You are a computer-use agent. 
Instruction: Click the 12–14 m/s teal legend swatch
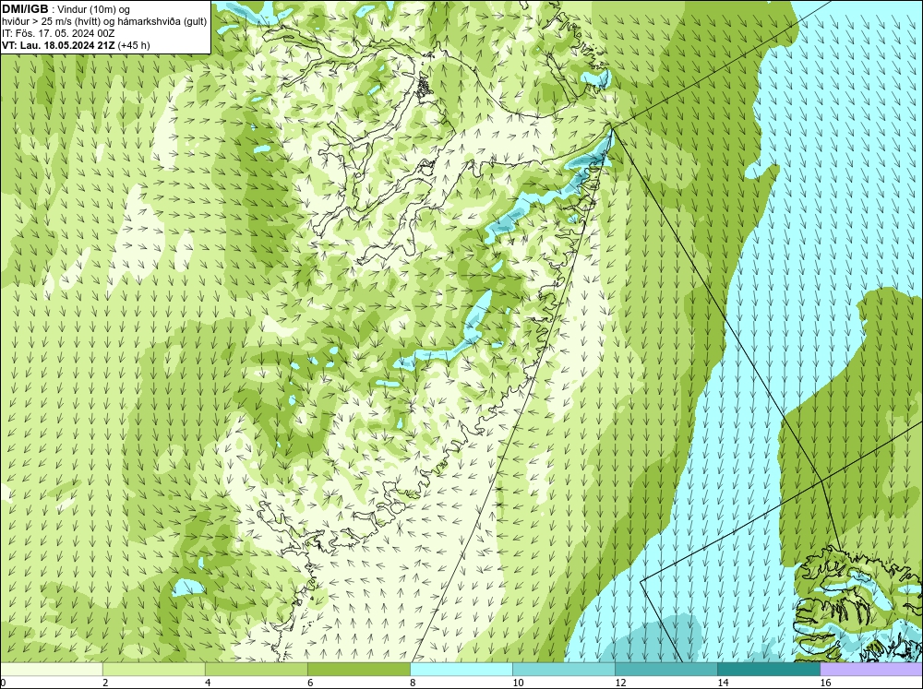[x=666, y=670]
